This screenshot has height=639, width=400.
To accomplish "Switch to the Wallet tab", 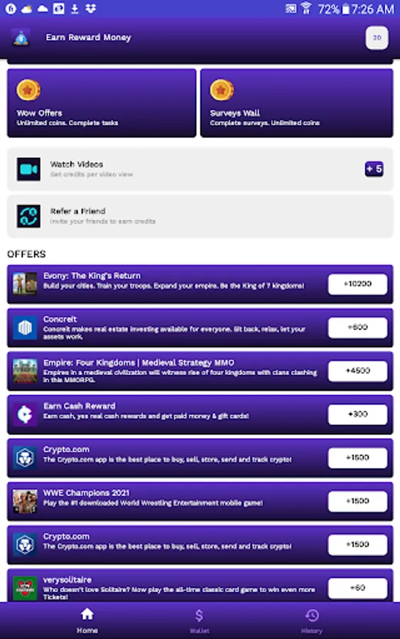I will pos(199,621).
